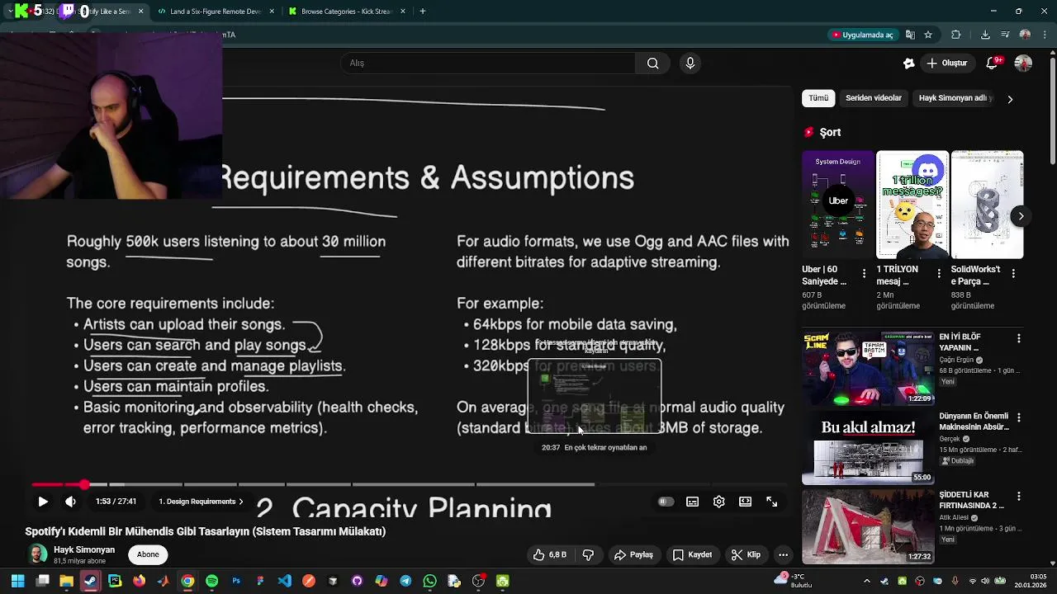
Task: Open Telegram from taskbar
Action: (405, 581)
